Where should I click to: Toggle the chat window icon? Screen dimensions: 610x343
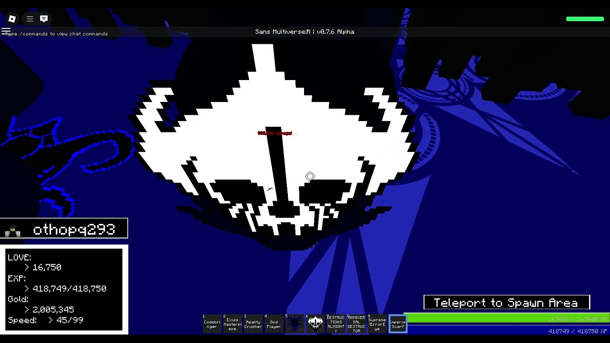coord(43,19)
